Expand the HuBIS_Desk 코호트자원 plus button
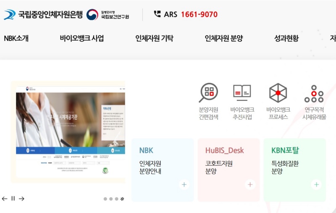This screenshot has width=336, height=213. 250,184
